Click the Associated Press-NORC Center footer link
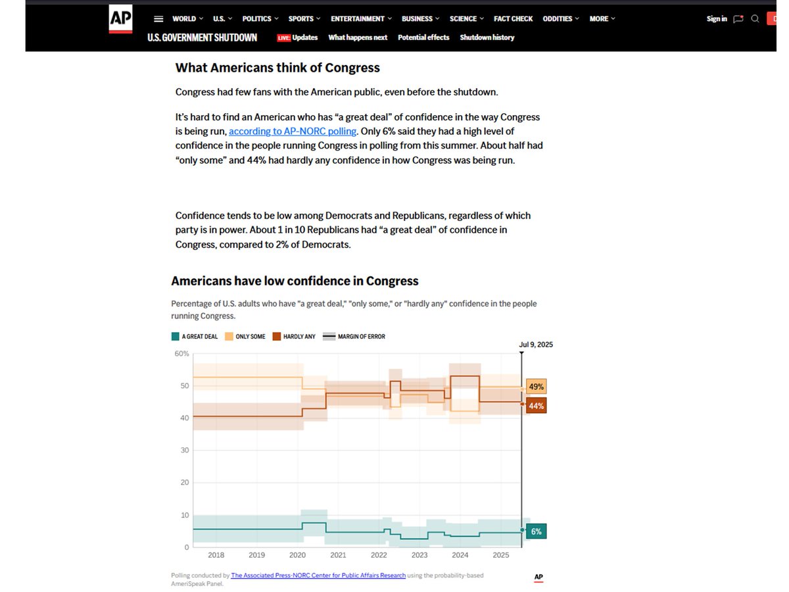789x592 pixels. pos(318,575)
